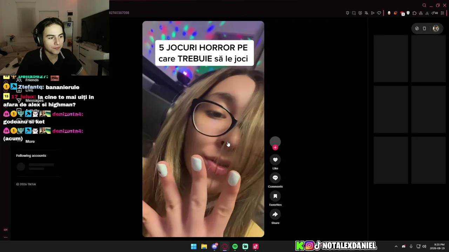Open the browser account profile icon
This screenshot has height=252, width=449.
tap(421, 13)
